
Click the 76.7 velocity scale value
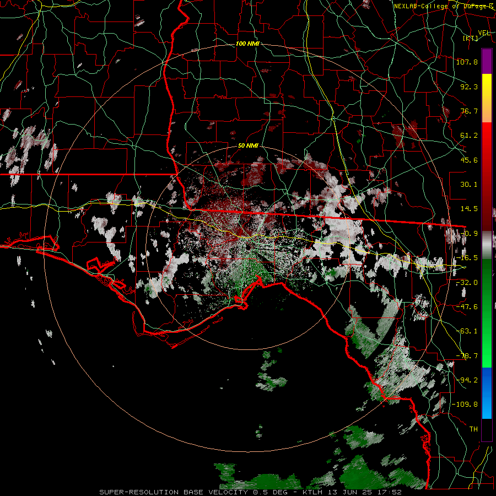(469, 111)
